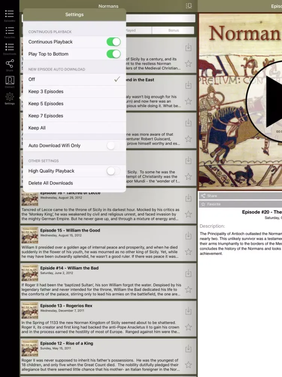Star Episode 13 Rogerios Rex
Viewport: 282px width, 377px height.
(x=188, y=327)
